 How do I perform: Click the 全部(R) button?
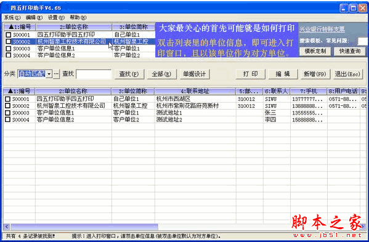[161, 75]
